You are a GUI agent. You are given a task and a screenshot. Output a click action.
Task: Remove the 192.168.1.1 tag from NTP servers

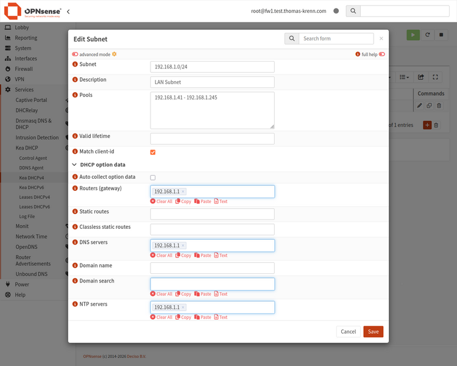coord(183,307)
